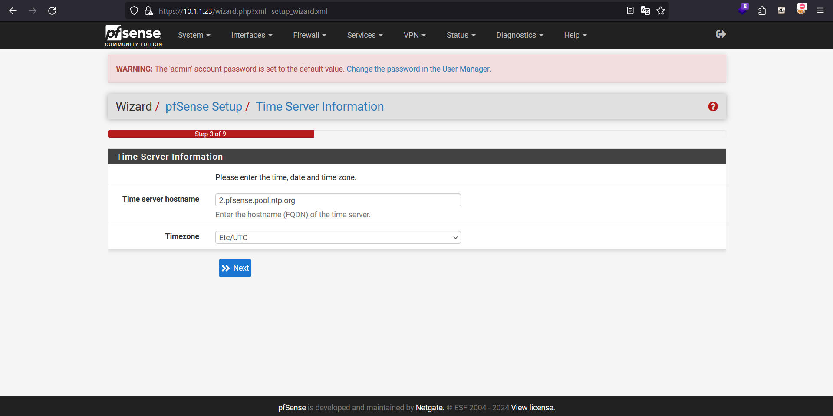Click into the Time server hostname field
Image resolution: width=833 pixels, height=416 pixels.
[x=338, y=200]
